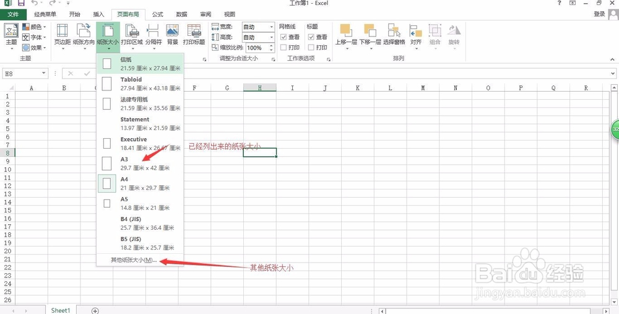619x314 pixels.
Task: Open theme Colors (颜色) menu
Action: tap(34, 27)
